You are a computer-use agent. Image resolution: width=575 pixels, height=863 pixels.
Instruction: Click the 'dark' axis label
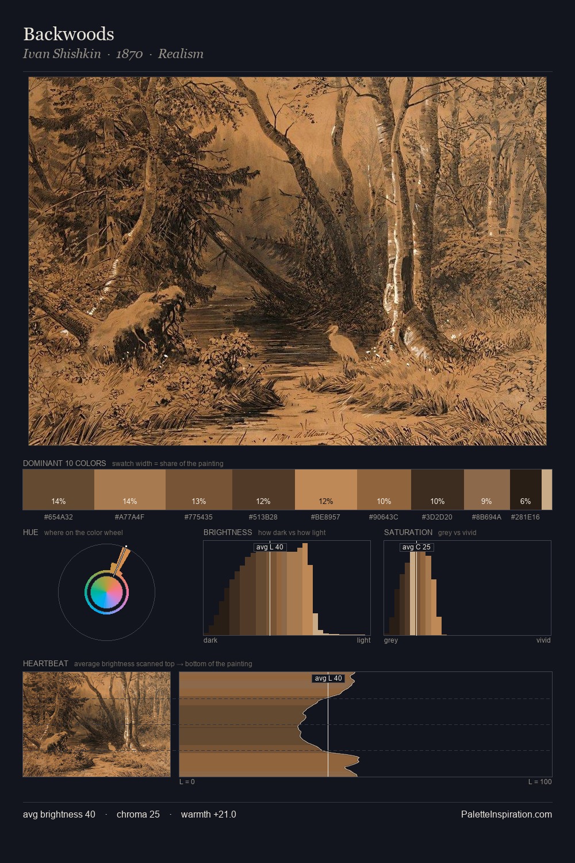[210, 640]
